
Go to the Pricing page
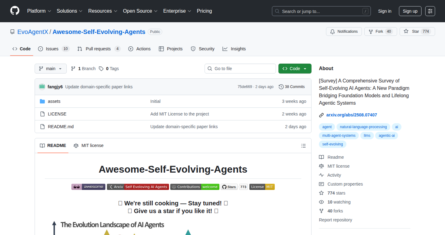tap(204, 11)
